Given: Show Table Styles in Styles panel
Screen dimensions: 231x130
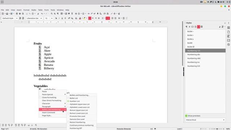Looking at the screenshot, I should coord(201,27).
